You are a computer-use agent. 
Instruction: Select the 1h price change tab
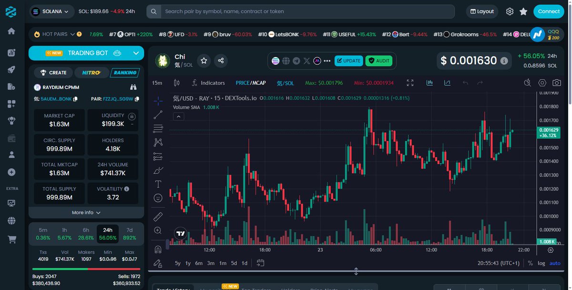point(64,234)
